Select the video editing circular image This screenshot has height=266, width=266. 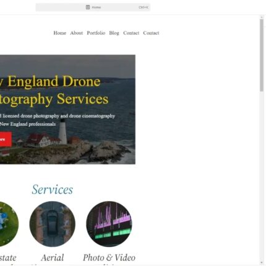(109, 224)
